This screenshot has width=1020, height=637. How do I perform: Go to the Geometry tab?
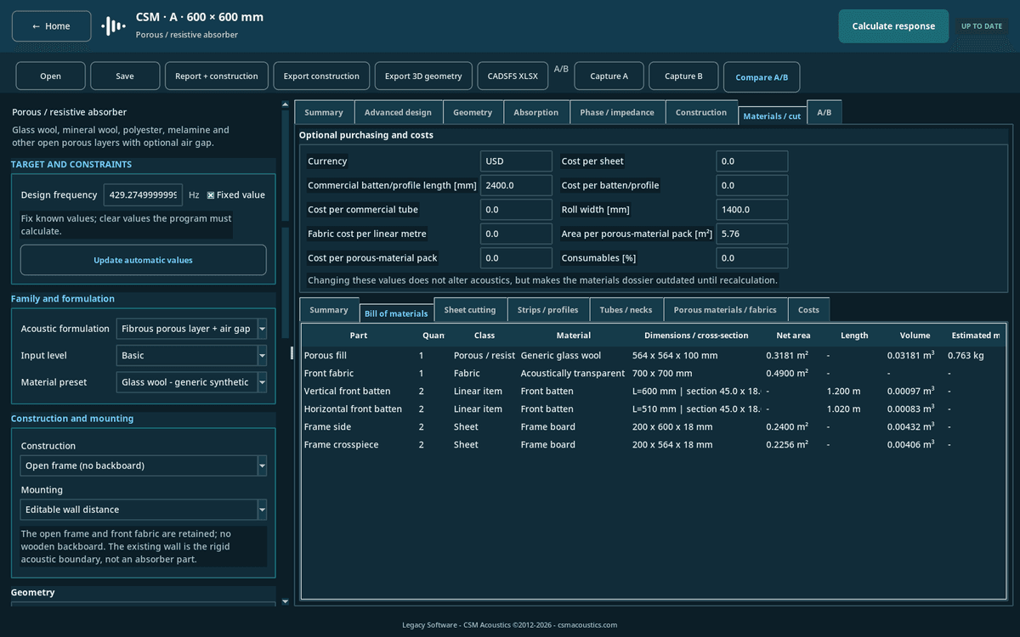(473, 112)
